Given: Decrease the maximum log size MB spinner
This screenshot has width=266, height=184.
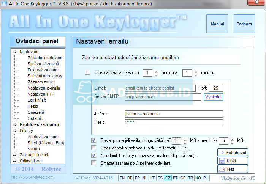Looking at the screenshot, I should point(232,143).
